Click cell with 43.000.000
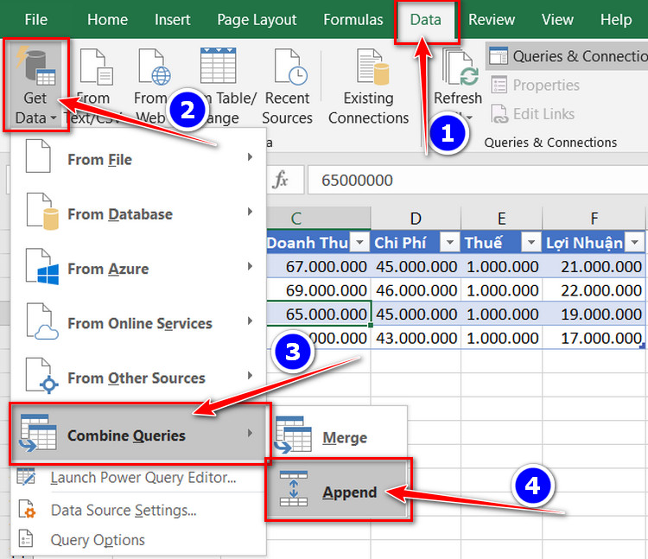648x559 pixels. 416,338
